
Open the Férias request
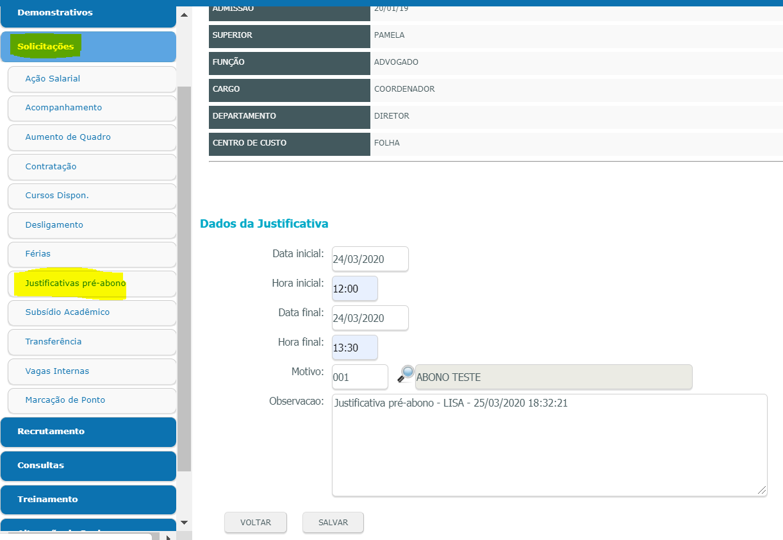tap(92, 254)
